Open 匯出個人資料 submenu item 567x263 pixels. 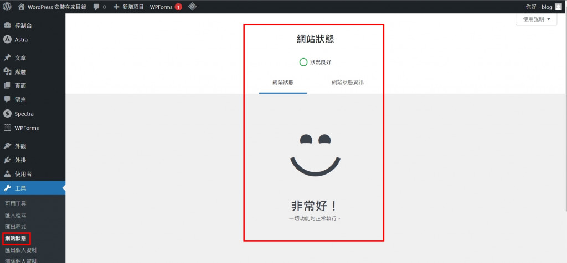tap(21, 250)
